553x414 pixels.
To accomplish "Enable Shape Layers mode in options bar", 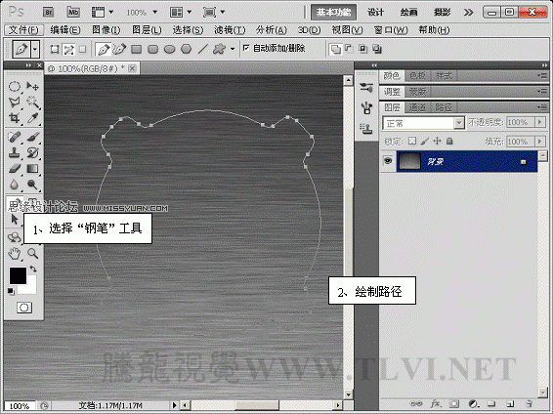I will [55, 50].
